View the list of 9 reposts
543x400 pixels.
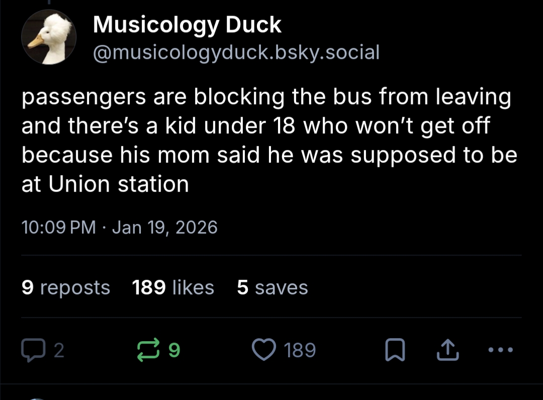coord(66,287)
